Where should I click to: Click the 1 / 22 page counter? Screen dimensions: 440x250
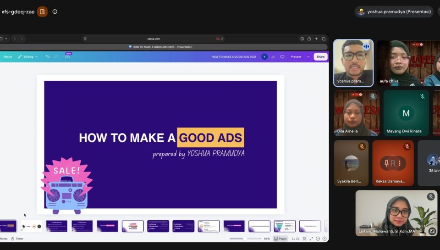pos(296,239)
